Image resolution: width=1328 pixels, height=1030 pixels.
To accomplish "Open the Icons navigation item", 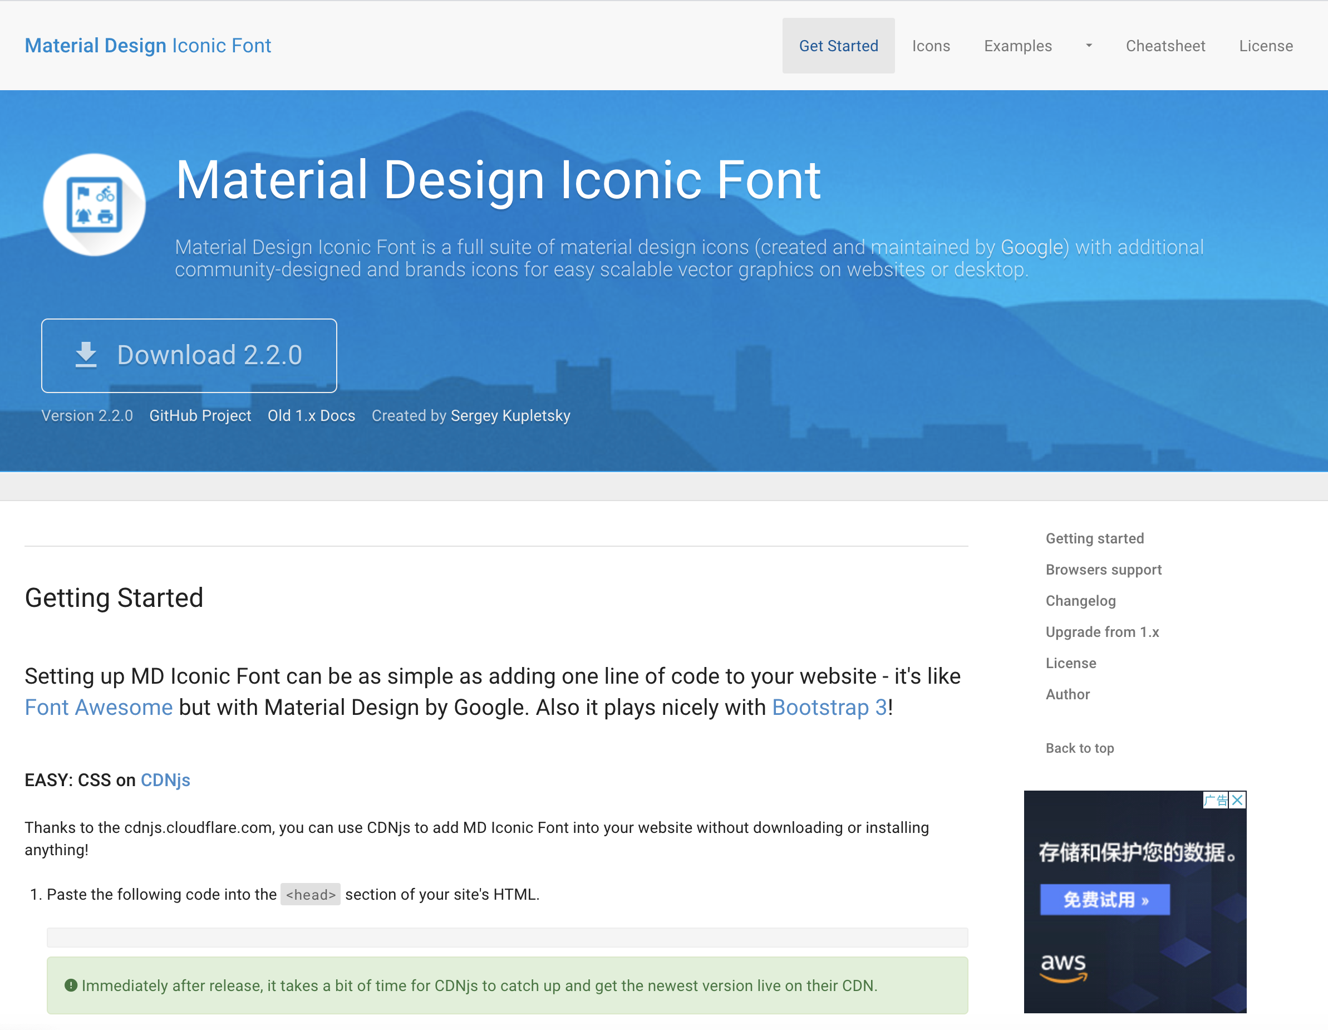I will click(x=931, y=46).
